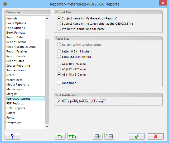169x143 pixels.
Task: Open the Report Detail category
Action: [x=25, y=37]
